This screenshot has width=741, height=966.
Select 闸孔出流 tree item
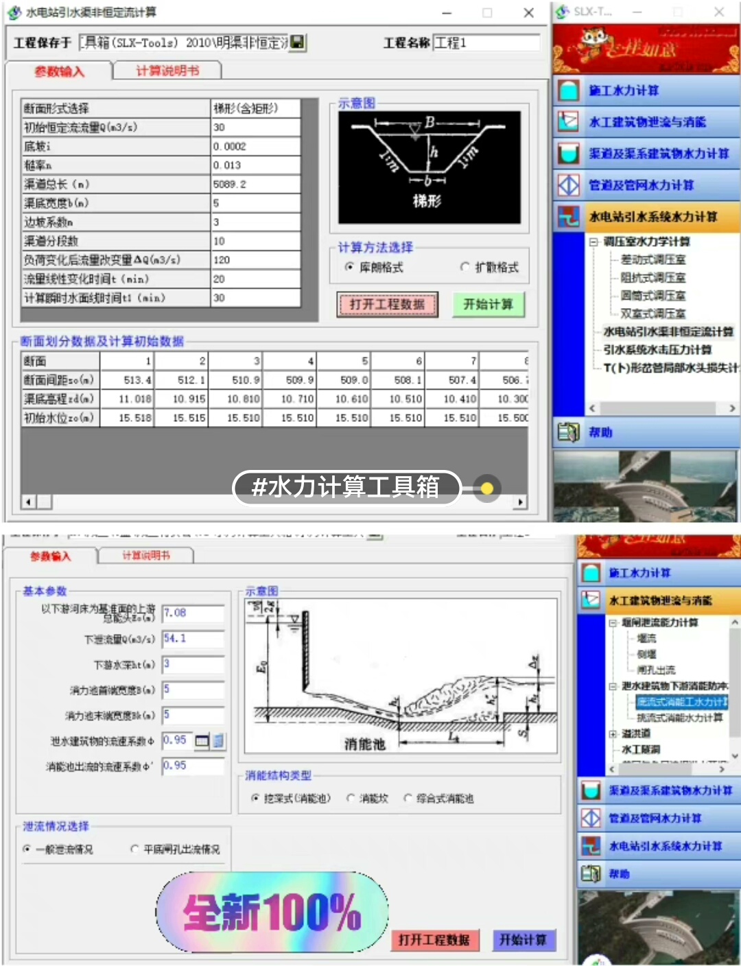tap(656, 670)
